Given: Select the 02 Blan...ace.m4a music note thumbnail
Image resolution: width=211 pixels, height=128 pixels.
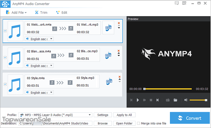Looking at the screenshot, I should [x=15, y=58].
